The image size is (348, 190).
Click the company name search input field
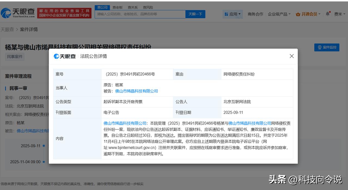(x=140, y=14)
